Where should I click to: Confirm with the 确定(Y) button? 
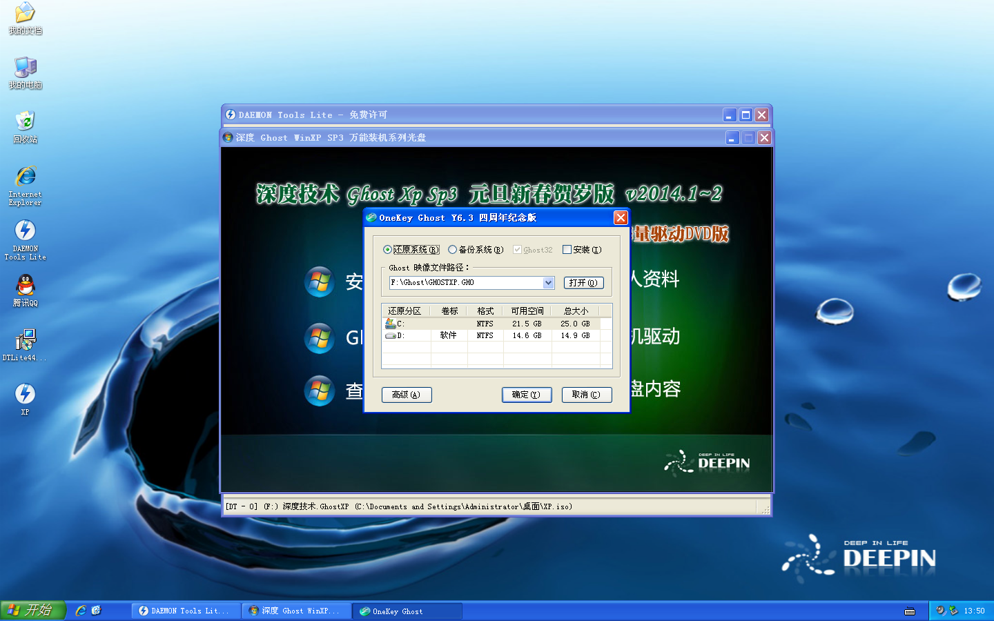click(527, 395)
